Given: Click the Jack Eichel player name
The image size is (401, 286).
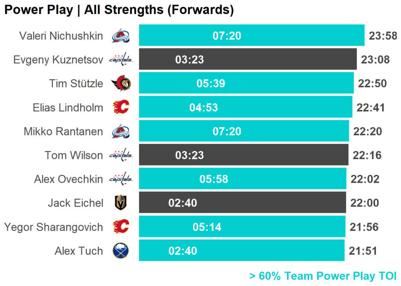Looking at the screenshot, I should point(76,203).
